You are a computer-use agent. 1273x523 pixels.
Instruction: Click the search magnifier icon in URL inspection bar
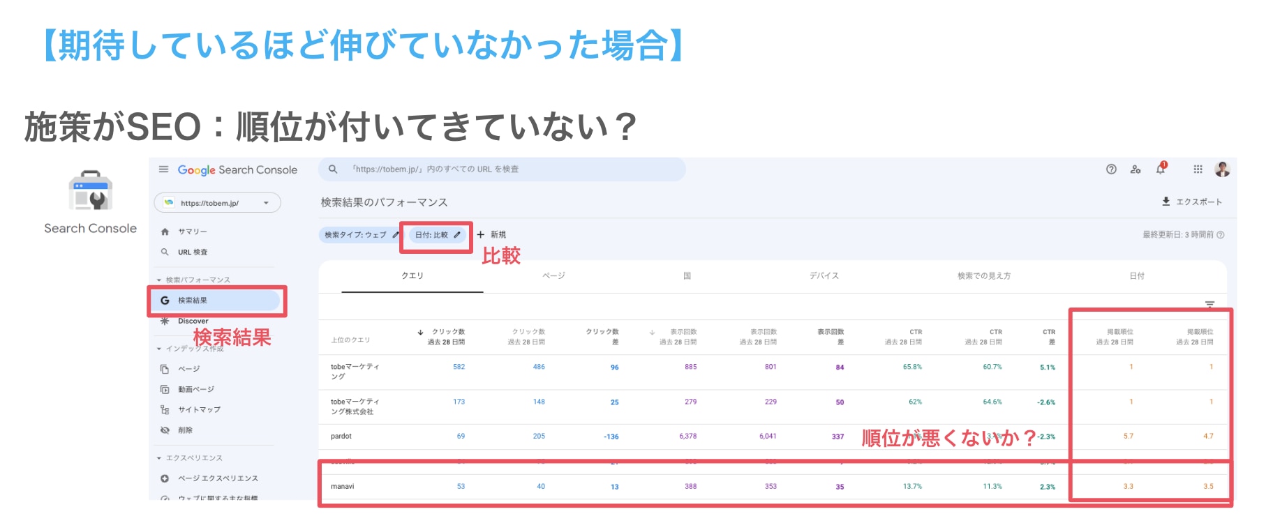[333, 169]
